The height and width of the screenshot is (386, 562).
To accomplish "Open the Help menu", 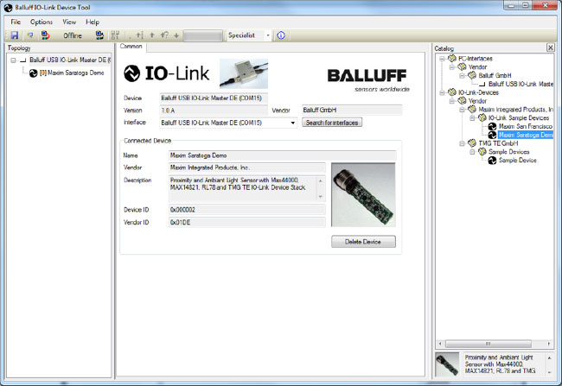I will (x=93, y=22).
